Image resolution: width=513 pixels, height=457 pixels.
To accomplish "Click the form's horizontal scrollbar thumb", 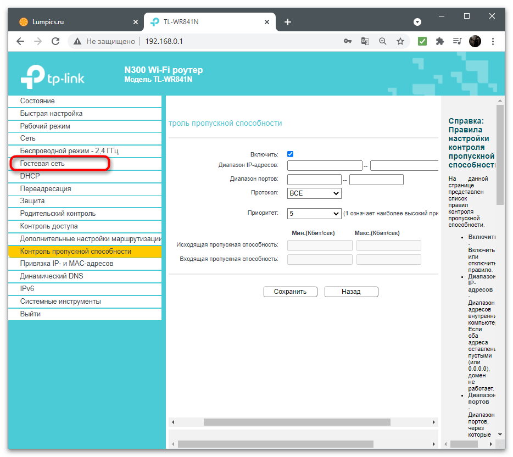I will (x=297, y=422).
